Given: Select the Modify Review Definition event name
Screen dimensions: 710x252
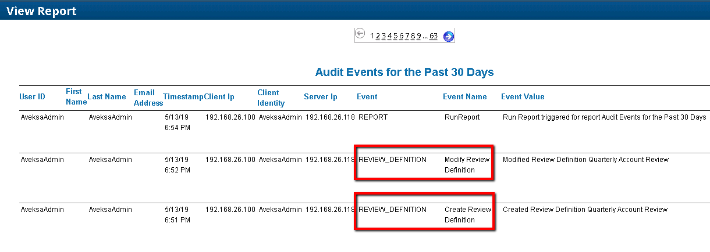Looking at the screenshot, I should (x=467, y=164).
